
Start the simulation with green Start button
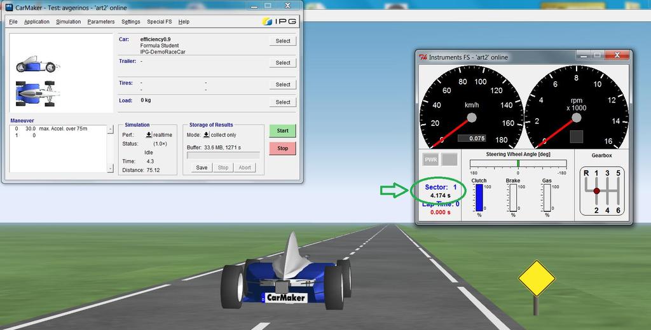[x=283, y=131]
